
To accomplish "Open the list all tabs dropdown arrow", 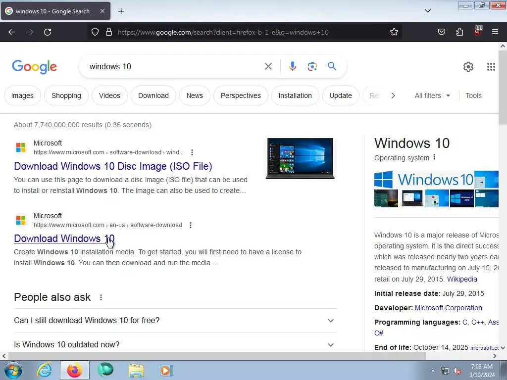I will point(427,11).
